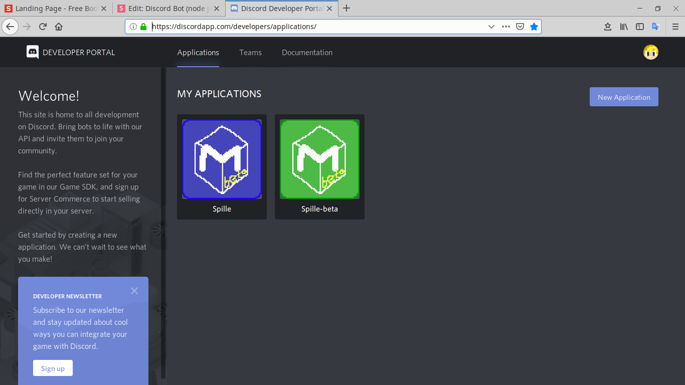Dismiss the developer newsletter card
The image size is (685, 385).
(134, 291)
